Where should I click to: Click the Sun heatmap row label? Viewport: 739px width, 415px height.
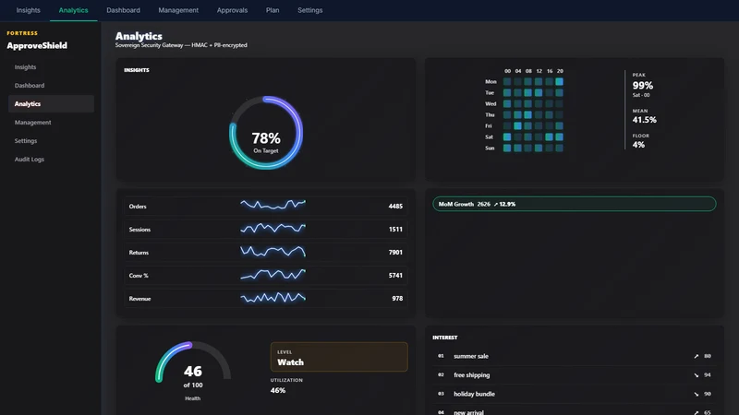click(490, 148)
